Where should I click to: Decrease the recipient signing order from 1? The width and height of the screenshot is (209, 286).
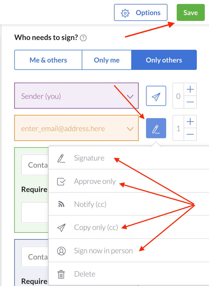tap(190, 135)
